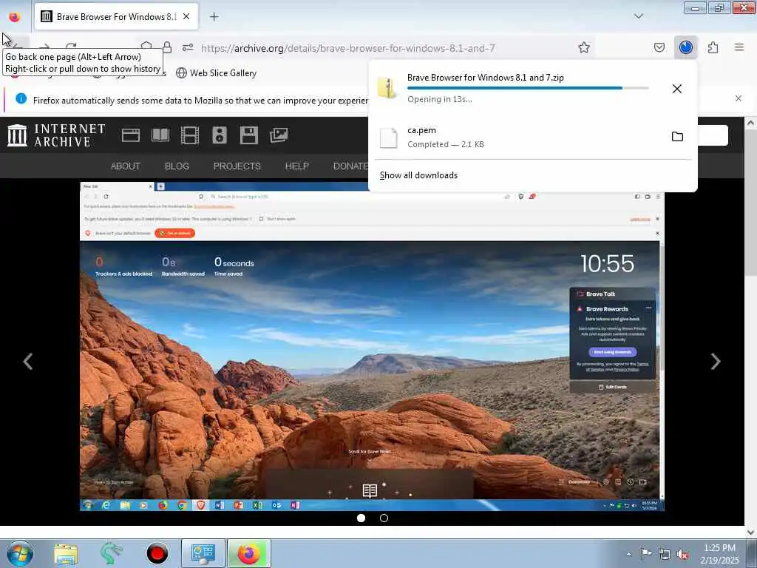This screenshot has height=568, width=757.
Task: Open network tray icon
Action: 665,555
